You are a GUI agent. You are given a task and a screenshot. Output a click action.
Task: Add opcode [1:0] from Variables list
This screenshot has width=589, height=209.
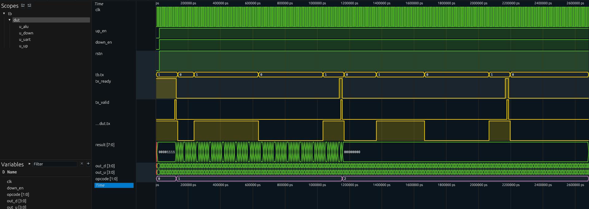(x=18, y=194)
